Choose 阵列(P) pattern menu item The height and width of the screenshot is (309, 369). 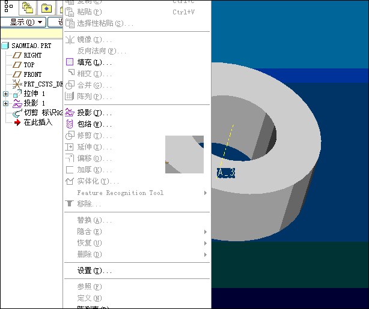[x=137, y=97]
